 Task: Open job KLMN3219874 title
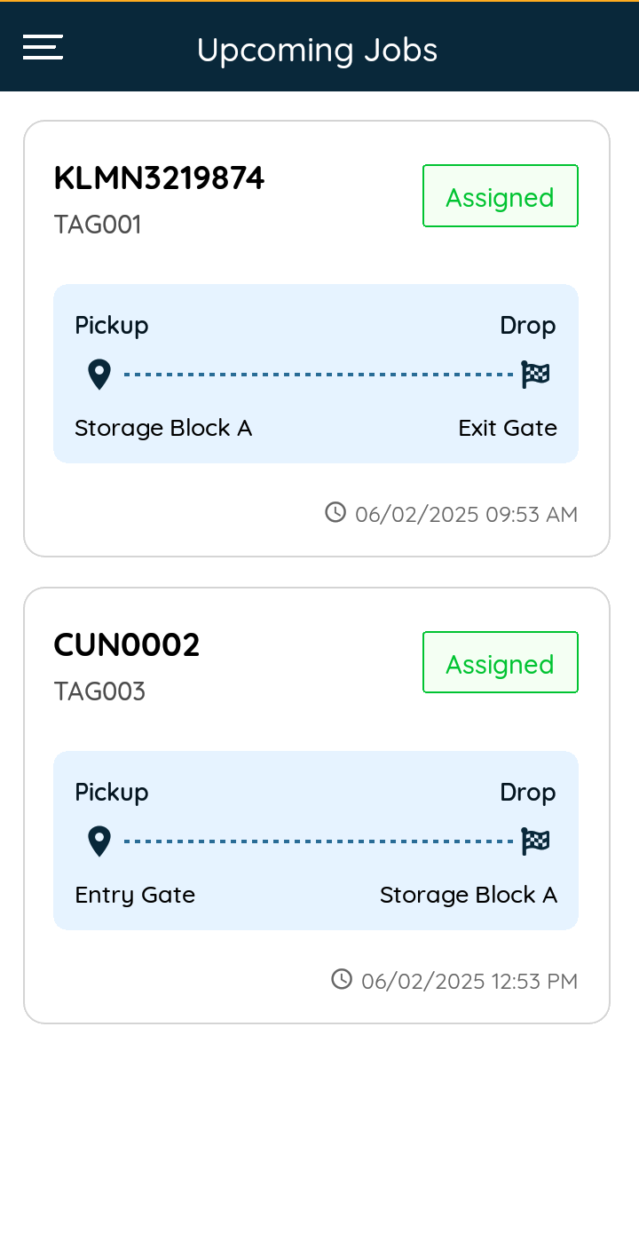pyautogui.click(x=159, y=178)
